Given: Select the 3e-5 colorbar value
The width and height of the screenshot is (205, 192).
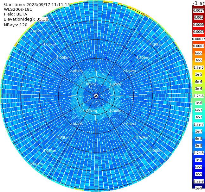Looking at the screenshot, I should [199, 60].
